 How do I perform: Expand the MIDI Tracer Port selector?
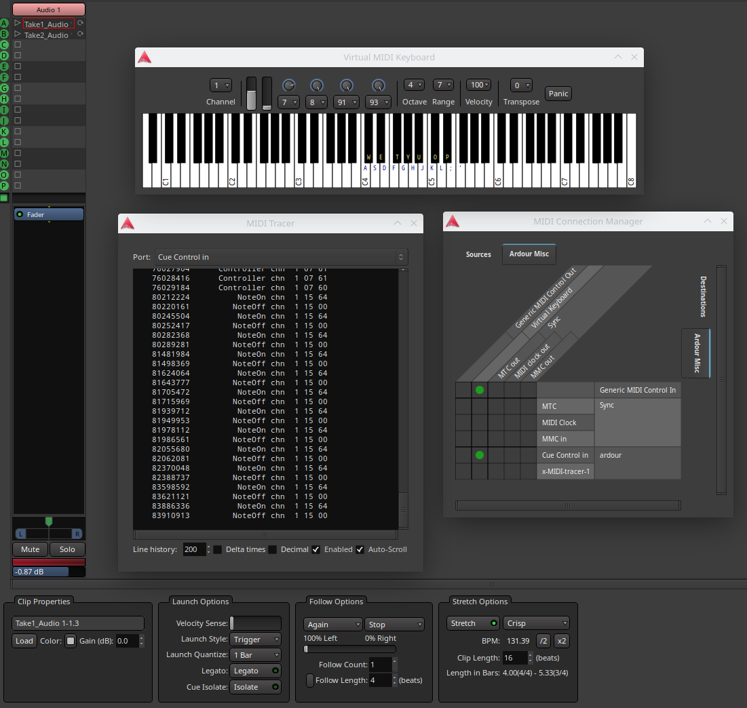coord(280,257)
